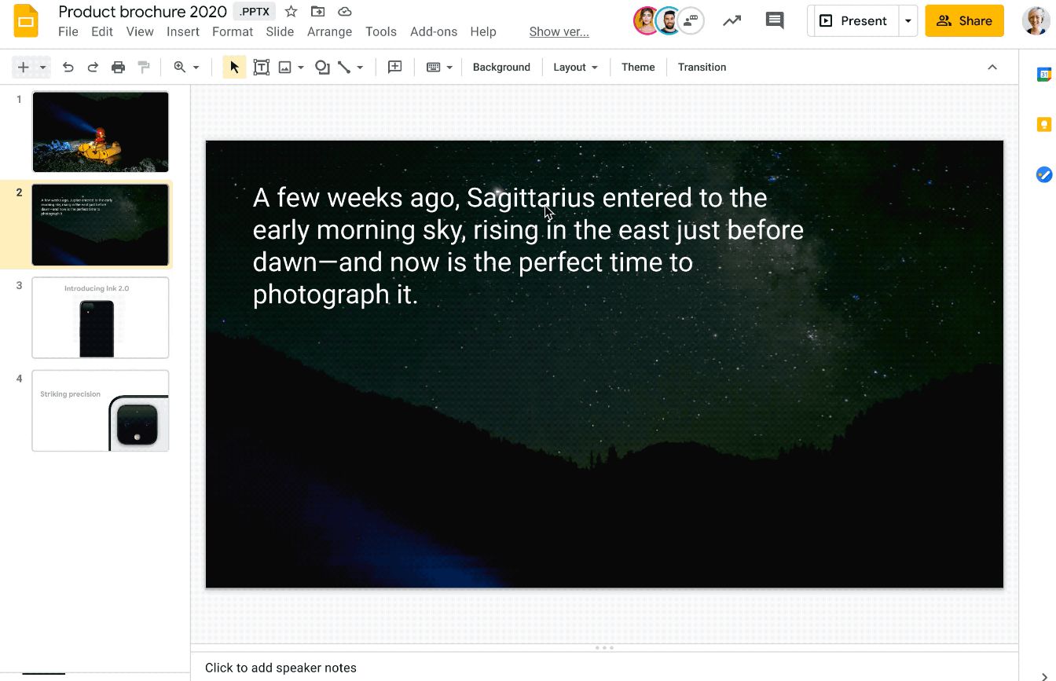Screen dimensions: 1056x681
Task: Add a comment using toolbar icon
Action: click(395, 68)
